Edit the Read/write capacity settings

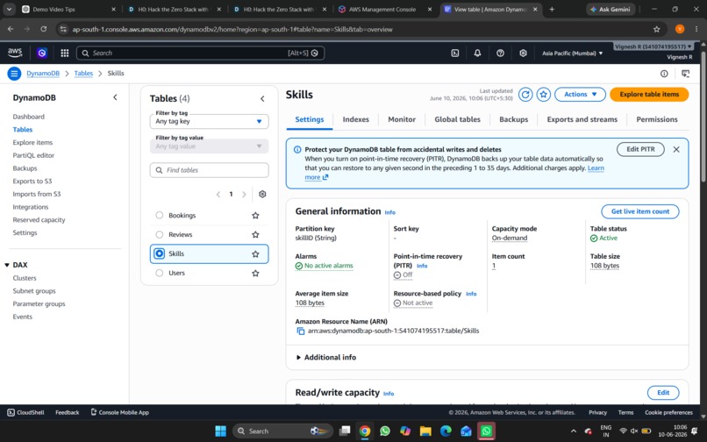(663, 393)
